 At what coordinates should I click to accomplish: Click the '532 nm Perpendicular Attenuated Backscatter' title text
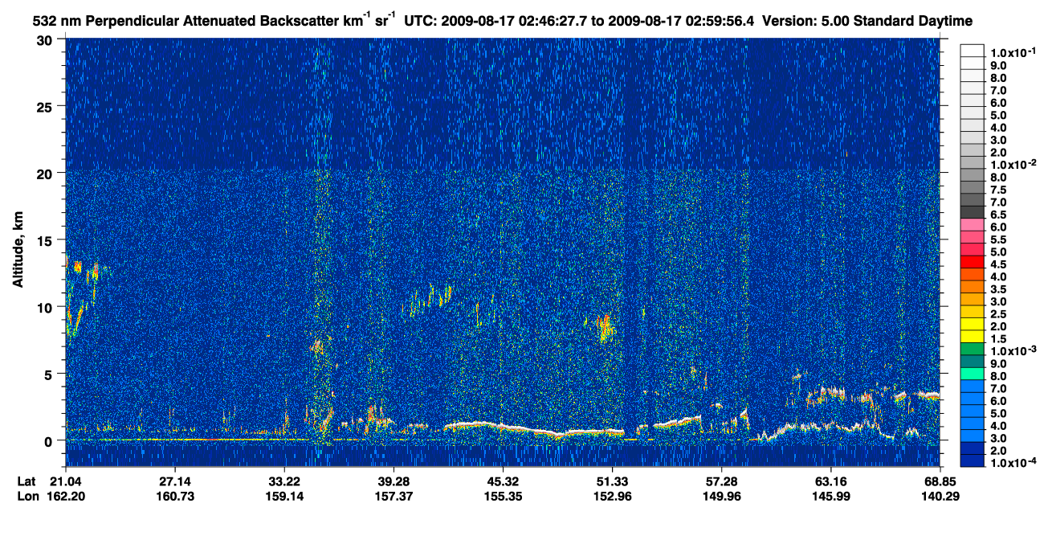pos(187,22)
